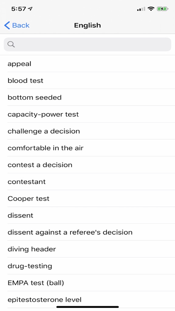
Task: Open 'bottom seeded' in the list
Action: [87, 97]
